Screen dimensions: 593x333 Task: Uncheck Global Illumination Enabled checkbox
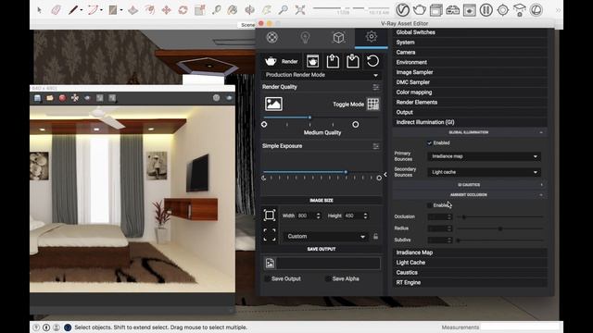pos(429,142)
